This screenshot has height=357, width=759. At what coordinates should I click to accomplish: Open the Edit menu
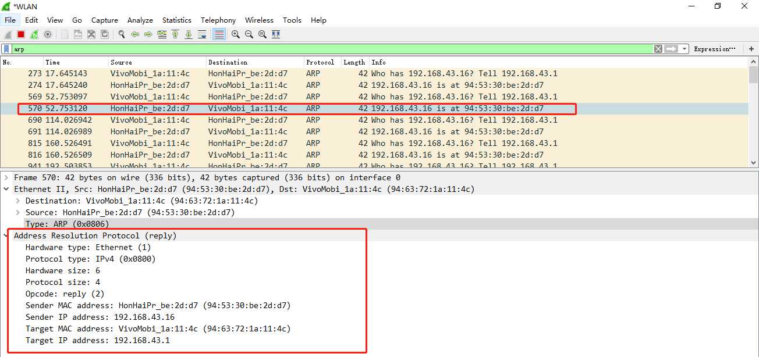click(31, 20)
